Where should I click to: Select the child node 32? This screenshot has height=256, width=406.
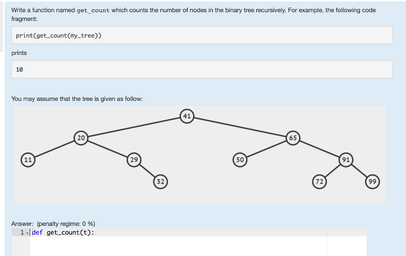tap(161, 181)
